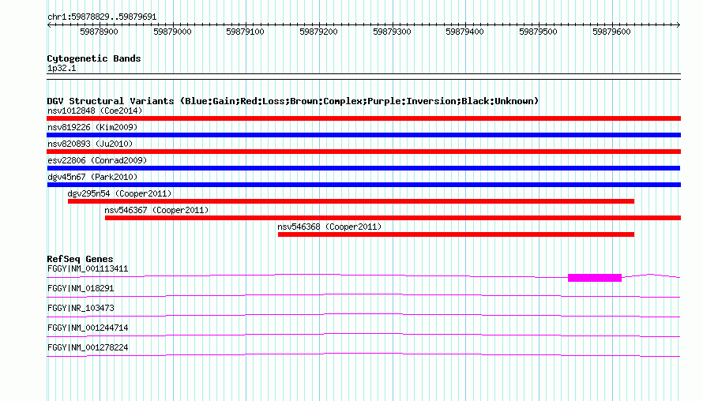Click ruler position 59879200
This screenshot has height=401, width=703.
(319, 32)
